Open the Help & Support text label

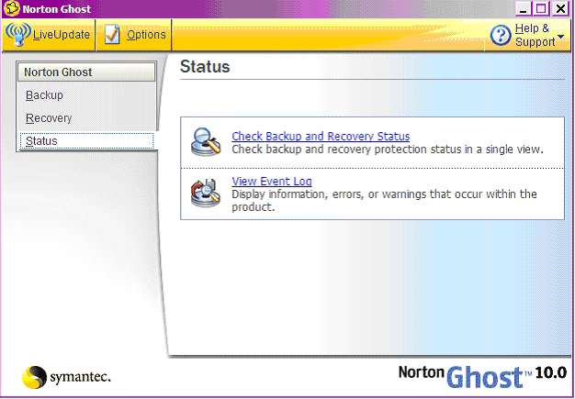click(x=535, y=35)
